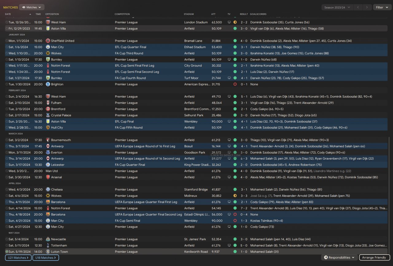Click the TV icon on the Bournemouth row

(229, 140)
